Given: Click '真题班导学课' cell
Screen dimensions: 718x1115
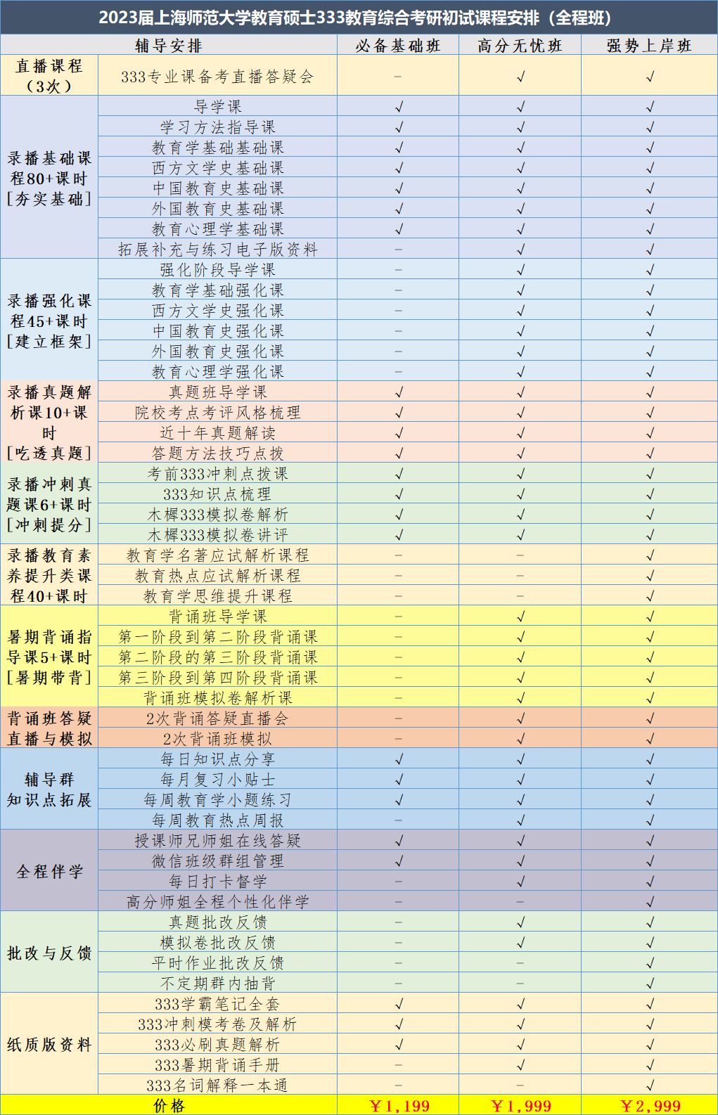Looking at the screenshot, I should click(217, 392).
